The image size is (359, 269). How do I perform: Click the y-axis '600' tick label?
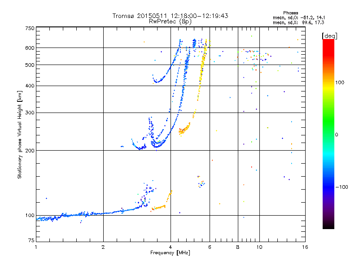pyautogui.click(x=30, y=48)
